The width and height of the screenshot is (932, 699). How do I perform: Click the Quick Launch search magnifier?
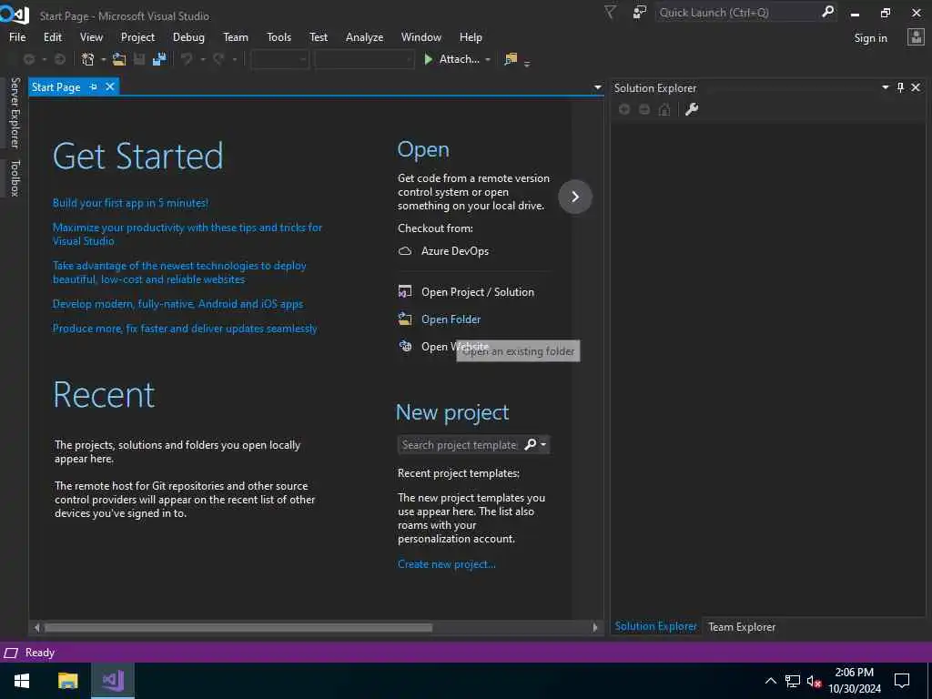point(827,12)
